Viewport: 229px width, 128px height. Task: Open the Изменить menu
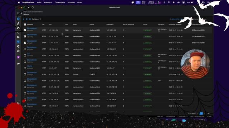(x=48, y=2)
